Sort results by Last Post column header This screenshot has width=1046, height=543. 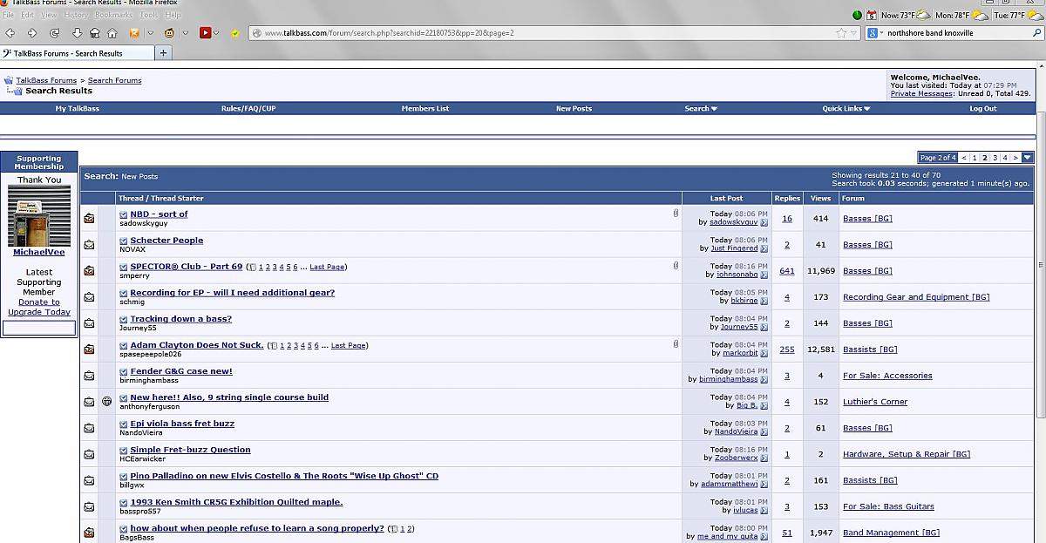(726, 199)
